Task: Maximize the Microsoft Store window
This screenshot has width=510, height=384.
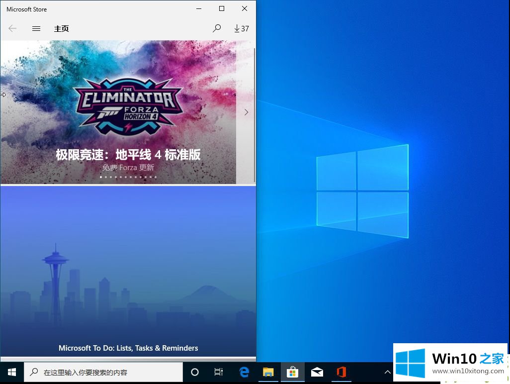Action: click(222, 8)
